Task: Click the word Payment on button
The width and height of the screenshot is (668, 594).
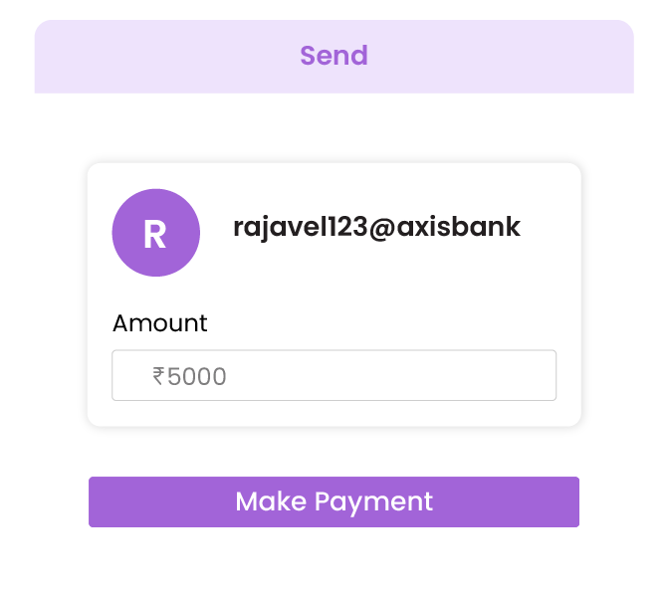Action: 373,502
